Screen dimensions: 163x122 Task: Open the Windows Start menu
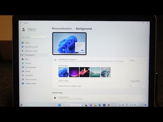59,105
